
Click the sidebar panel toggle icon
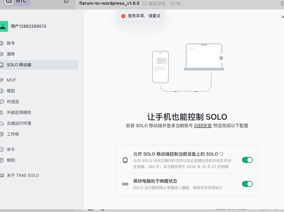pyautogui.click(x=66, y=1)
